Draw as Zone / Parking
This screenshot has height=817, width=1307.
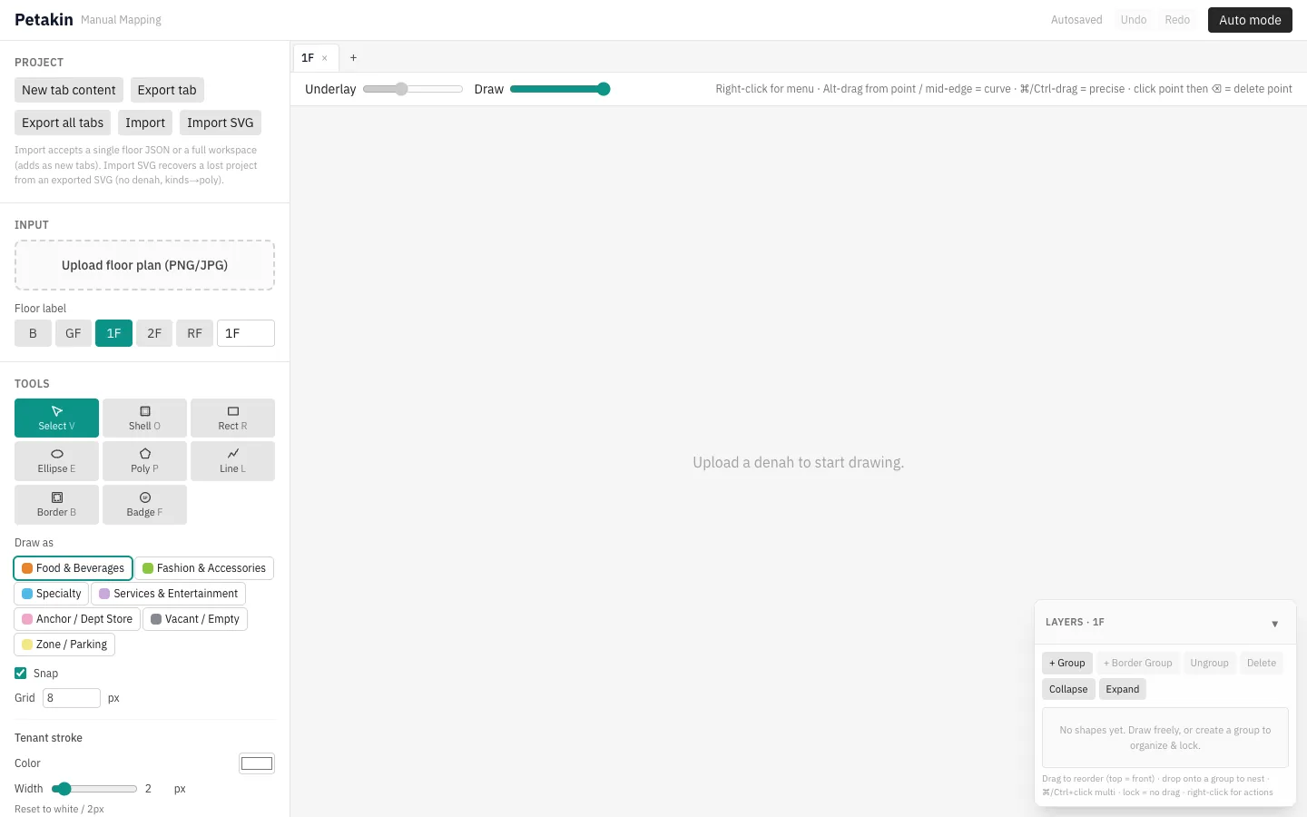[64, 645]
